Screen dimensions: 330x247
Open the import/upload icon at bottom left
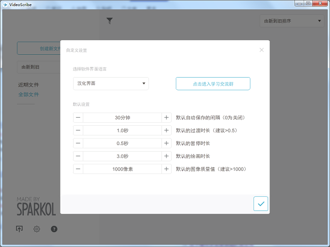coord(19,229)
